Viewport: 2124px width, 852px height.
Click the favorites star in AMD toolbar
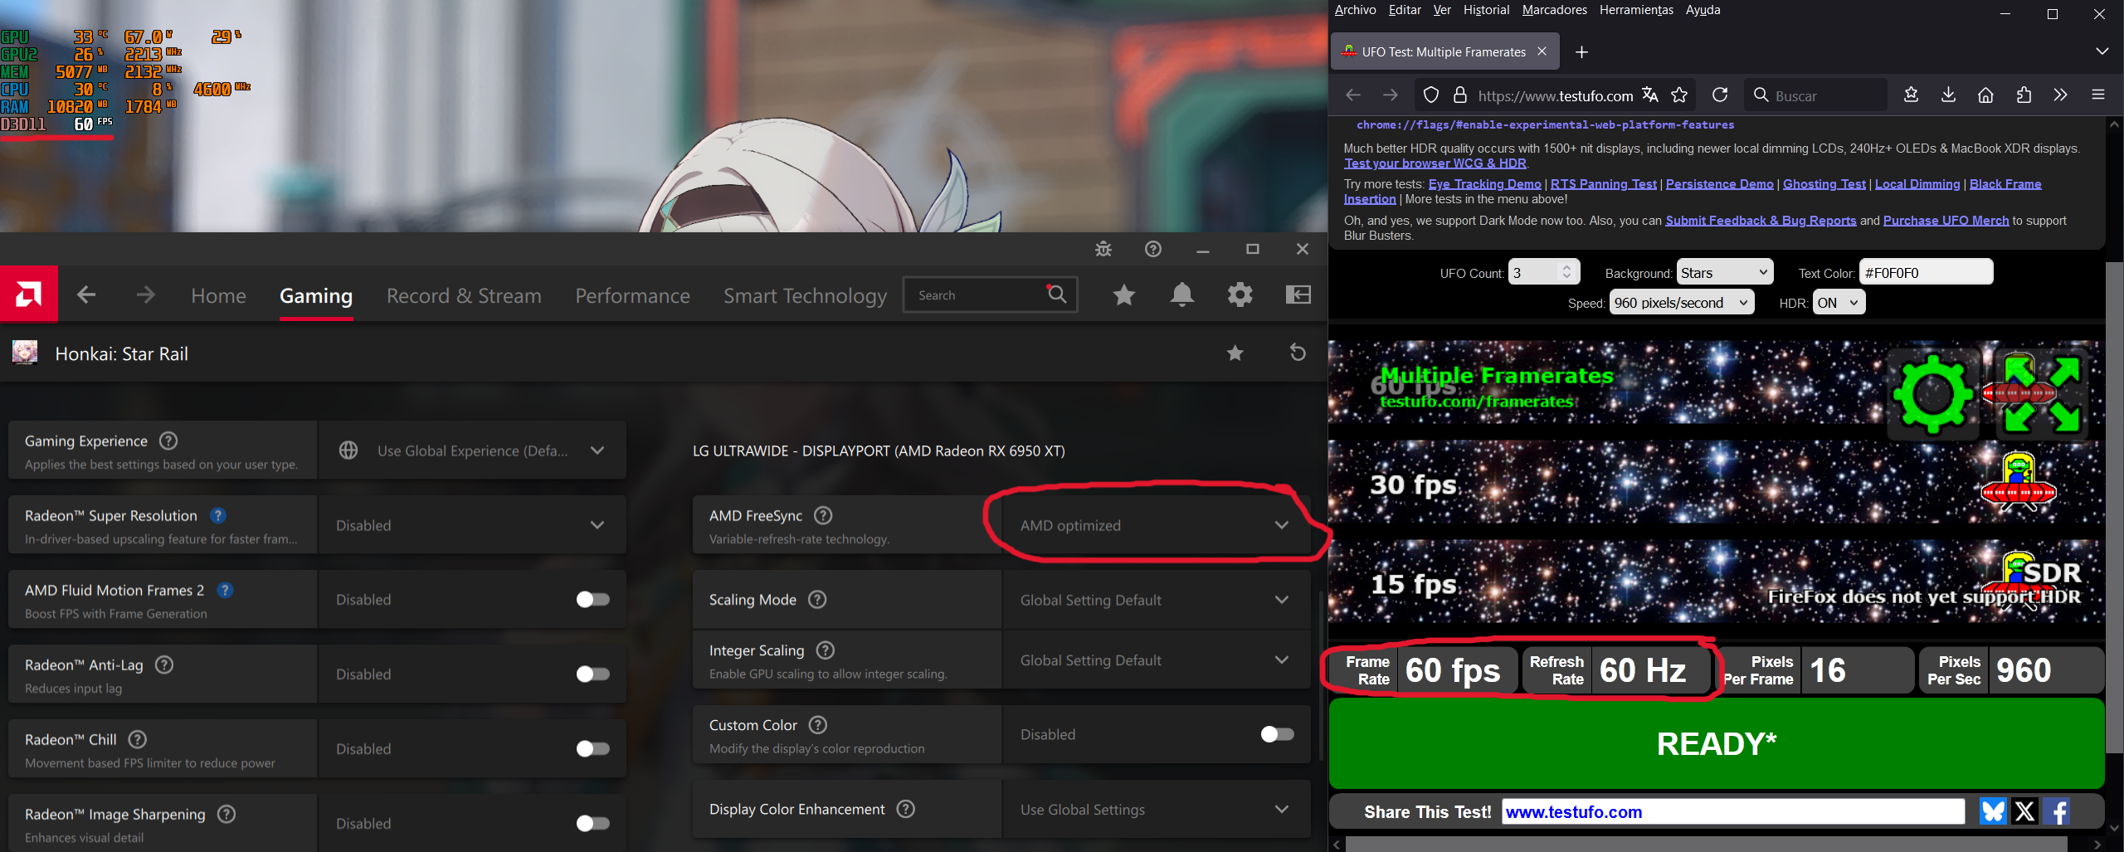click(1123, 295)
